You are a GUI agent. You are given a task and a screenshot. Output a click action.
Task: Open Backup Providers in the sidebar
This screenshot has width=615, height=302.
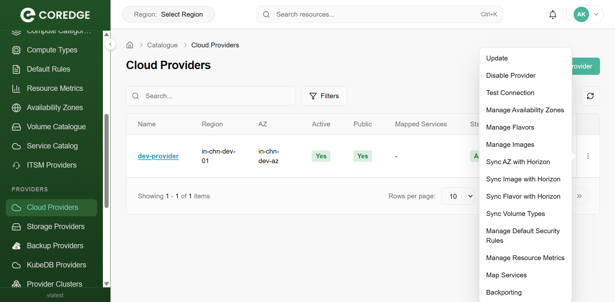(55, 246)
